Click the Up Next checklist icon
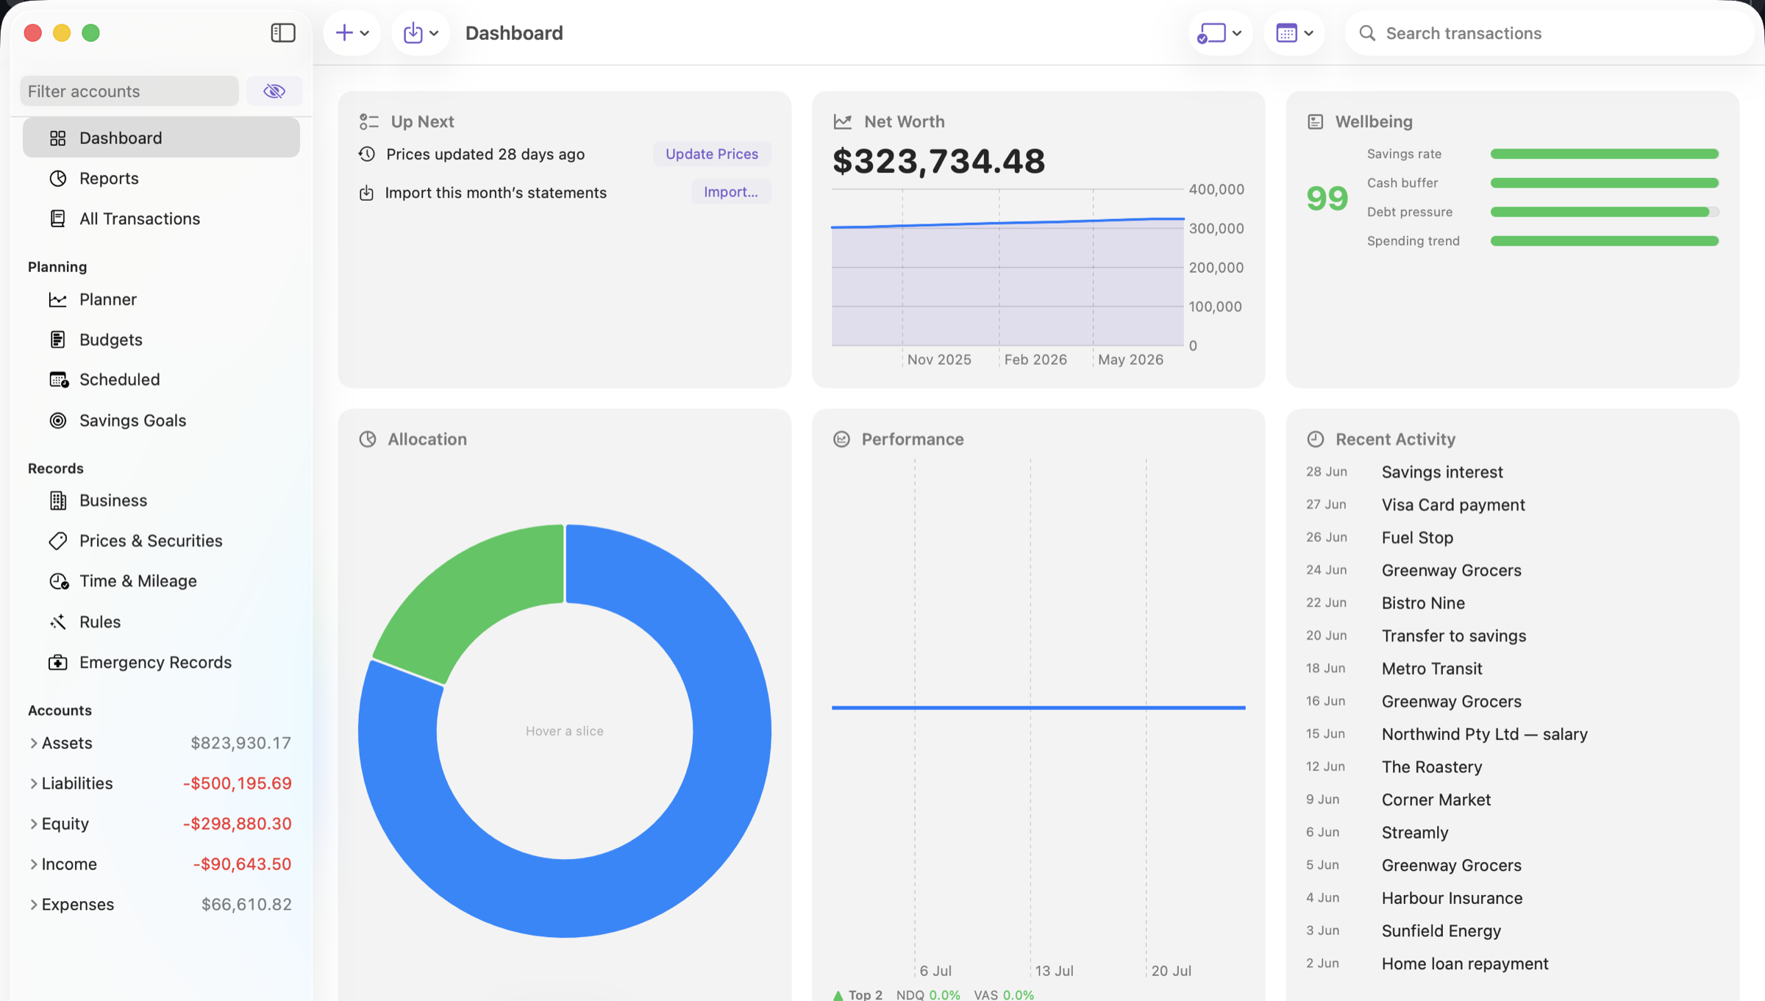 369,121
